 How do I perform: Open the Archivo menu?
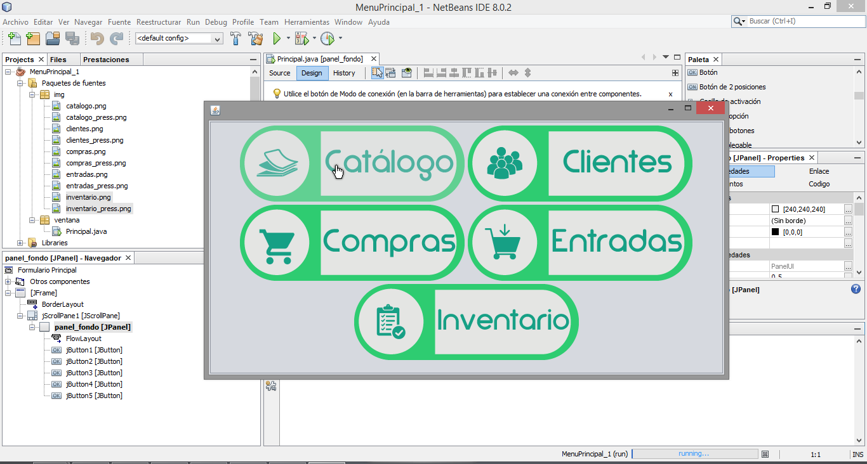click(15, 22)
